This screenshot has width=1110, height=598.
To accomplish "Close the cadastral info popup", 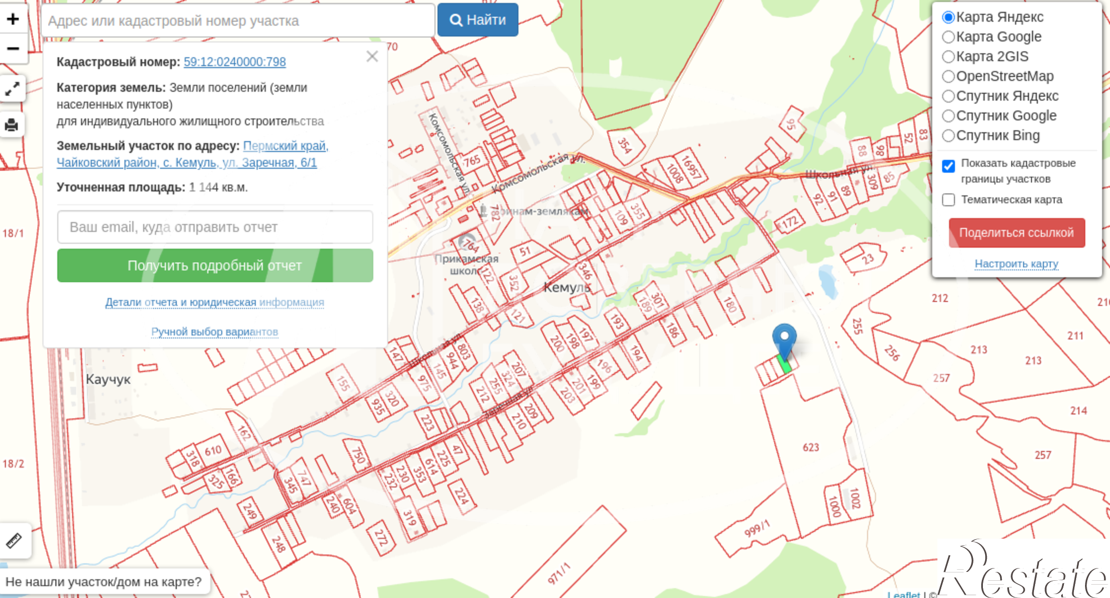I will 372,56.
